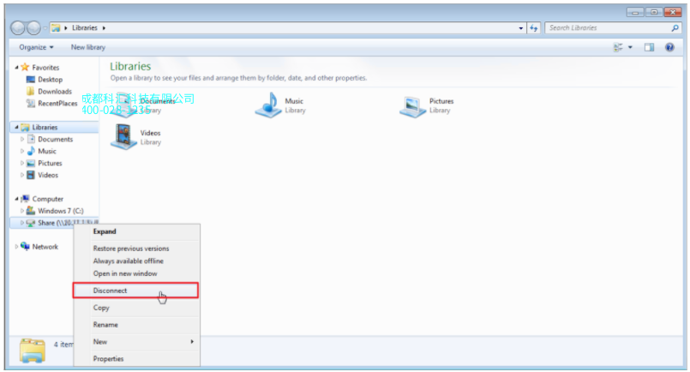690x372 pixels.
Task: Click the library icon in details pane
Action: [32, 351]
